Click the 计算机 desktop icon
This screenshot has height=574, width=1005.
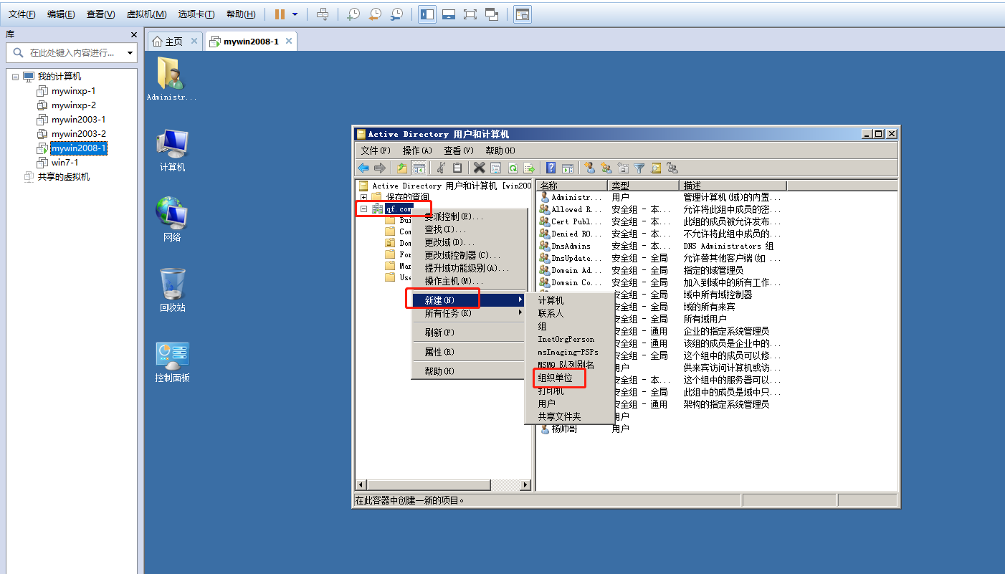(x=172, y=151)
